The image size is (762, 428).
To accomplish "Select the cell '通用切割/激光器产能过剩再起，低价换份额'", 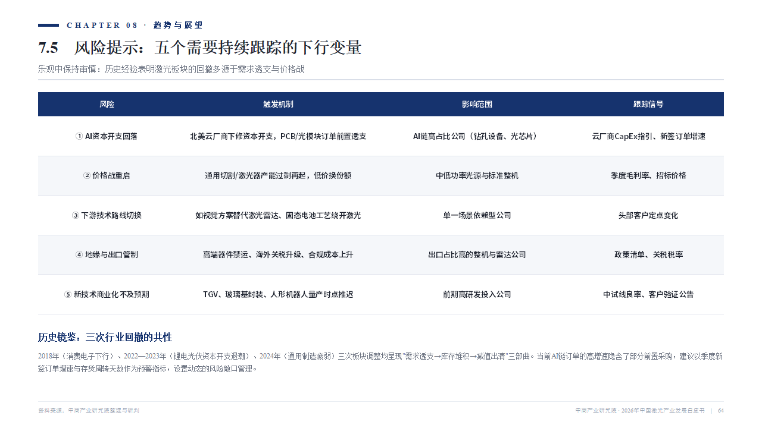I will pyautogui.click(x=278, y=175).
